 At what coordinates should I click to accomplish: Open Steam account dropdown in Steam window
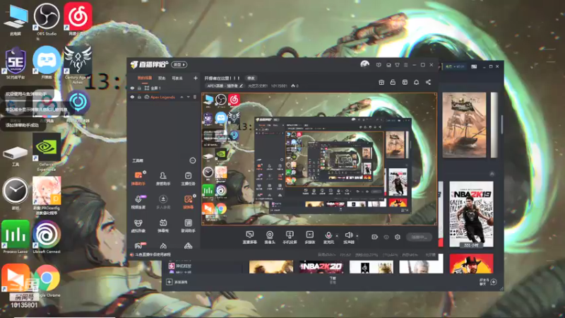(455, 66)
